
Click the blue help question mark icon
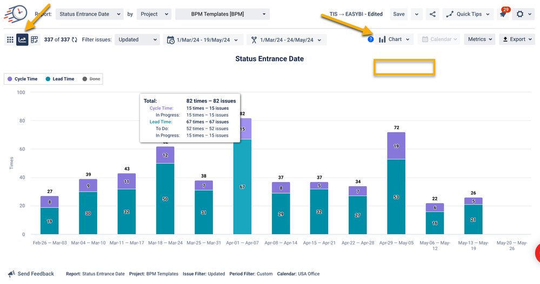point(370,39)
